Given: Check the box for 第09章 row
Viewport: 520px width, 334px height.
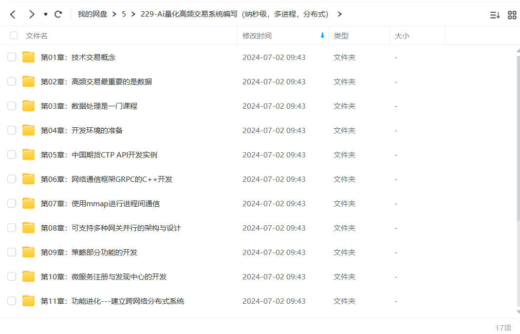Looking at the screenshot, I should pyautogui.click(x=12, y=252).
